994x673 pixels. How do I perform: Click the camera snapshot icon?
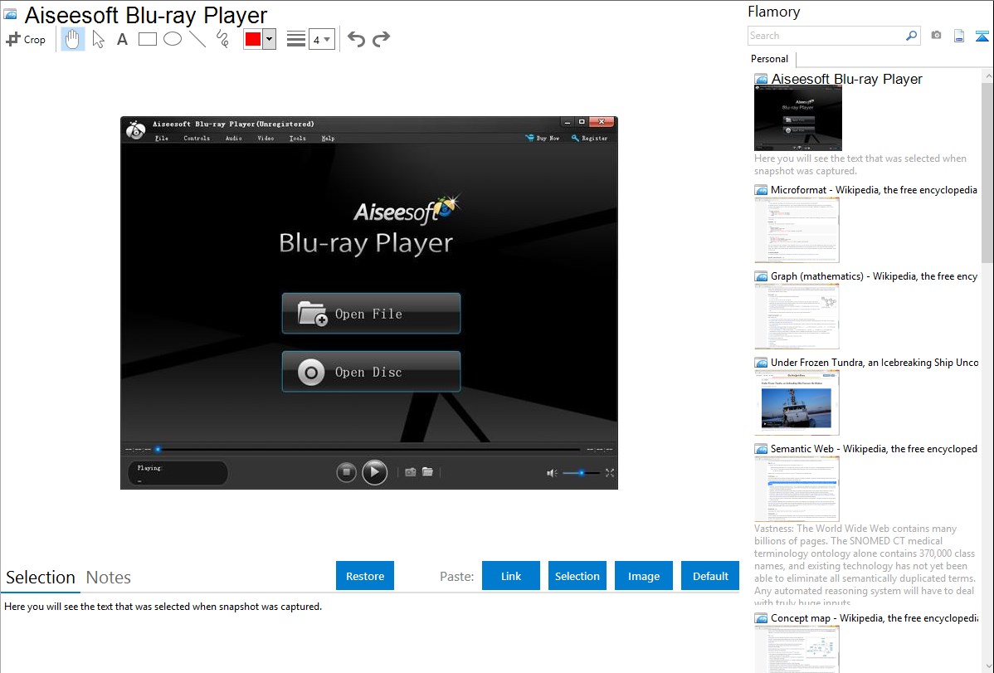936,36
